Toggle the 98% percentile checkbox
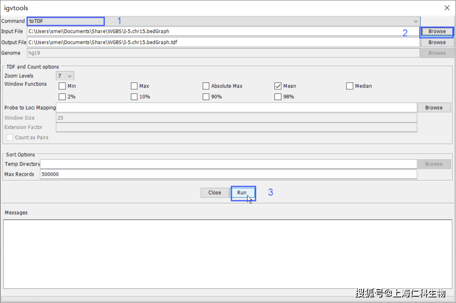Screen dimensions: 456x303 (x=278, y=97)
